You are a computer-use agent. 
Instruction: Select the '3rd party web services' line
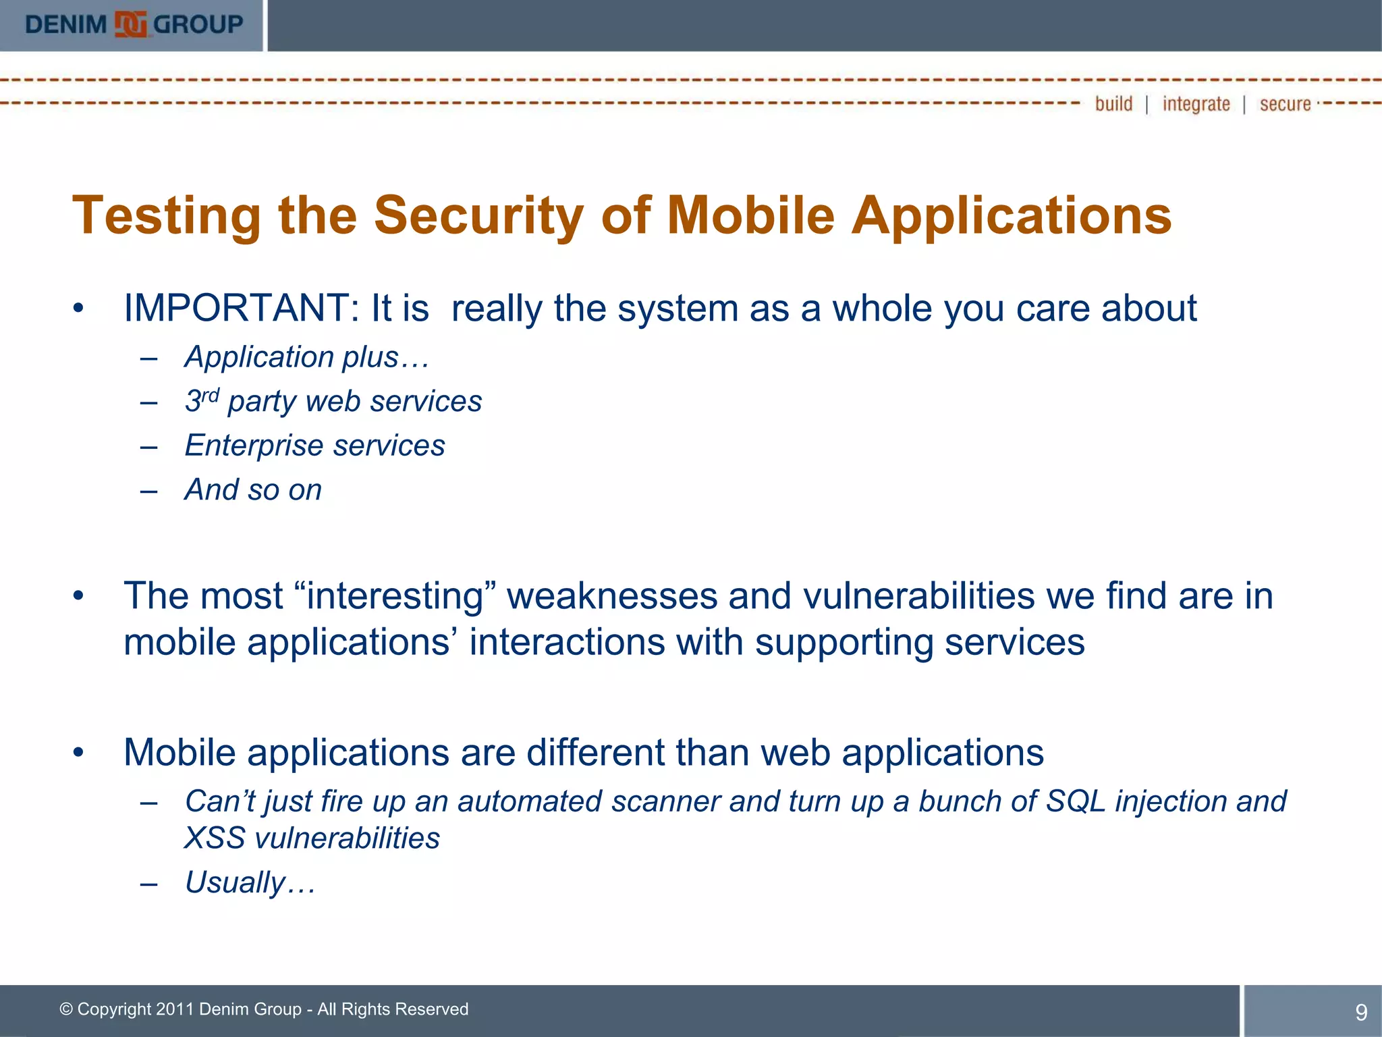pyautogui.click(x=333, y=402)
